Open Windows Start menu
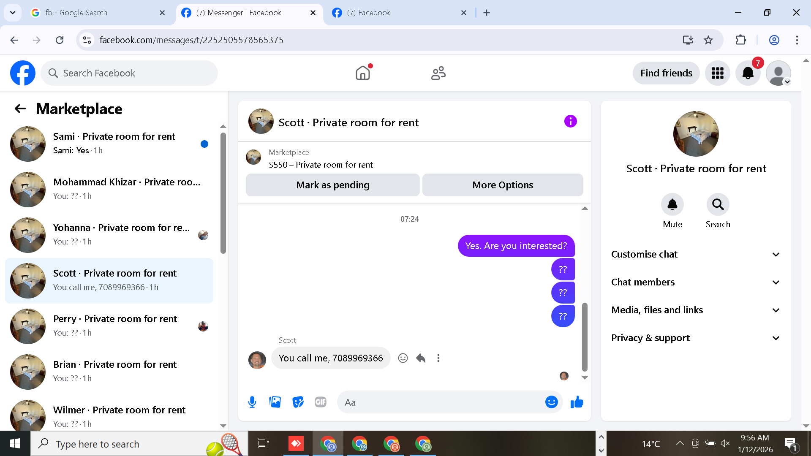 click(x=15, y=444)
